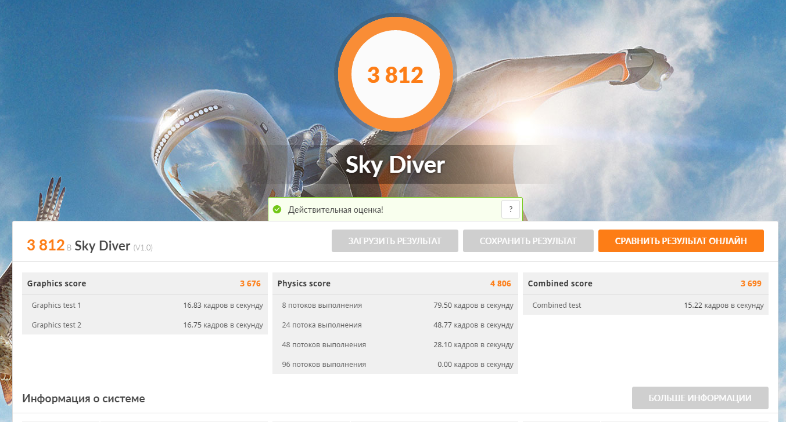The image size is (786, 422).
Task: Select the 24 потока выполнения row label
Action: tap(322, 325)
